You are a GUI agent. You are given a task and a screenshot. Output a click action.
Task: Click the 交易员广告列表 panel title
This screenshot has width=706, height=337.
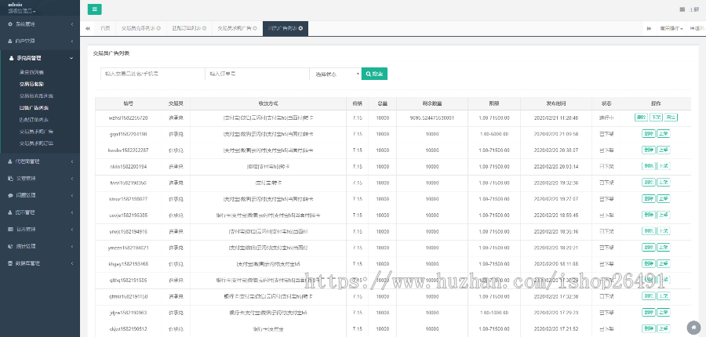tap(111, 53)
